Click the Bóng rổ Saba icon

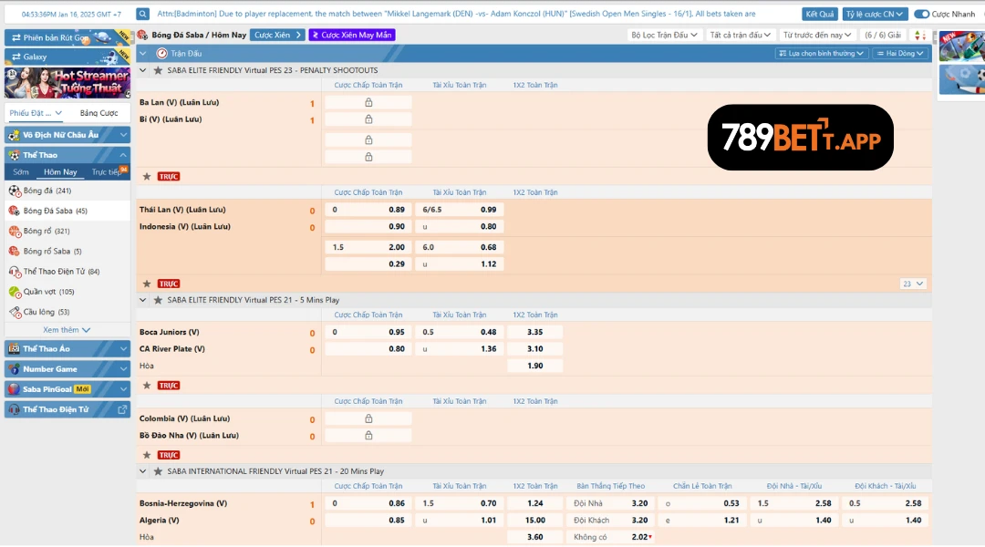point(15,252)
